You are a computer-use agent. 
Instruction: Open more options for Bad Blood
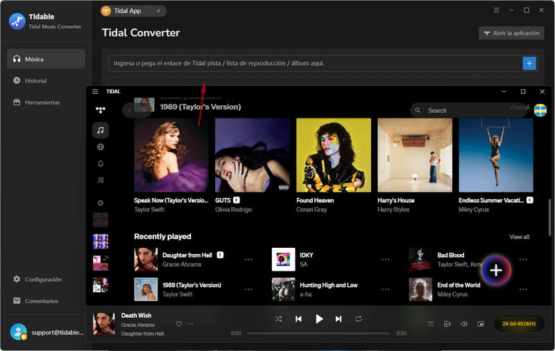coord(523,260)
